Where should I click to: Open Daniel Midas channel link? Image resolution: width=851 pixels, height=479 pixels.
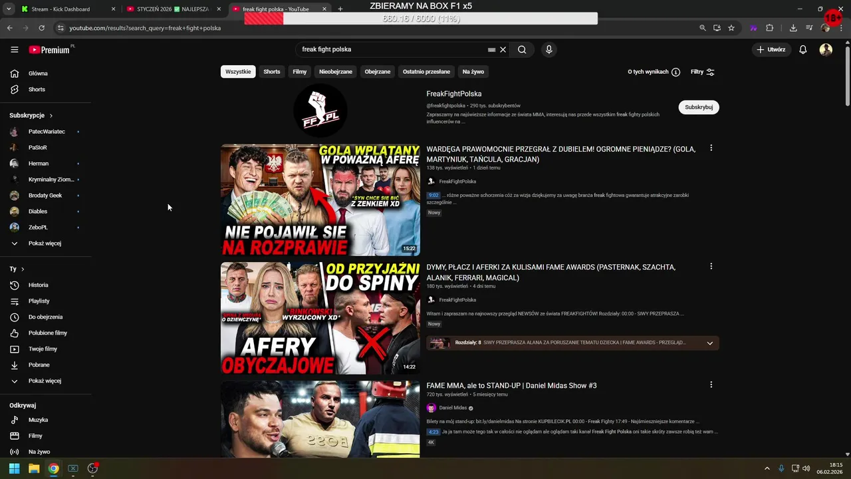pos(453,408)
